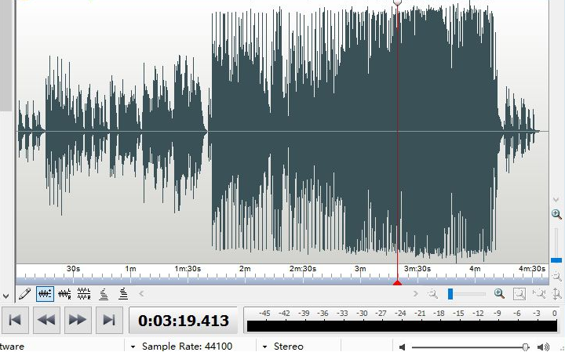Select the pencil edit tool
The width and height of the screenshot is (565, 352).
point(24,294)
